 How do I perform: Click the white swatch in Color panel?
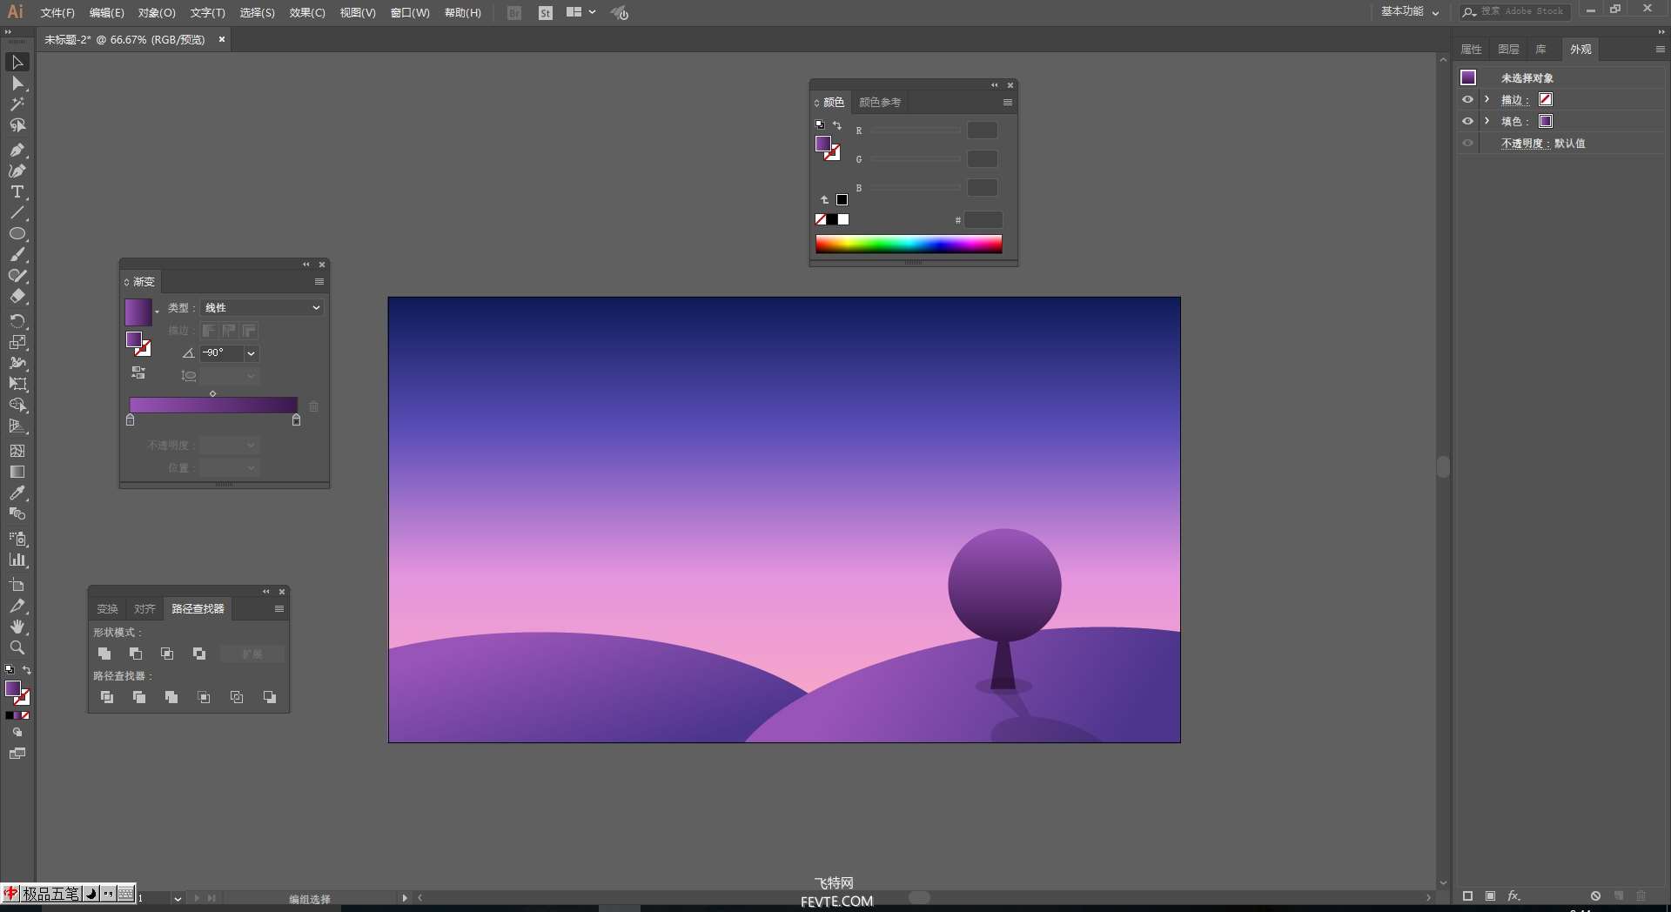click(x=843, y=219)
